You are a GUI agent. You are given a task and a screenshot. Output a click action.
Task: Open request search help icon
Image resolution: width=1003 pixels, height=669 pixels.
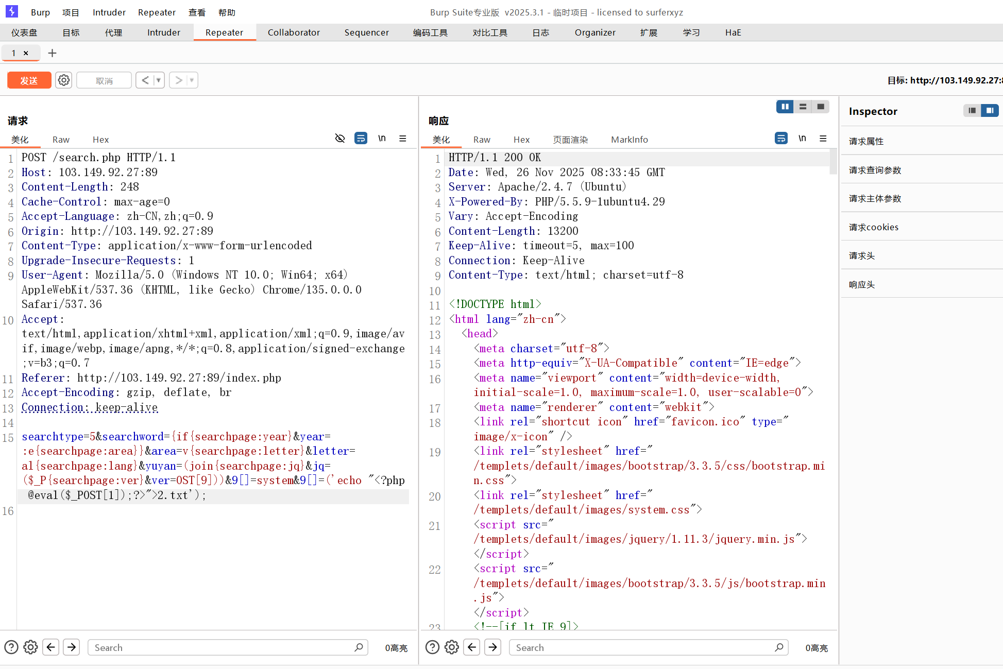(11, 647)
